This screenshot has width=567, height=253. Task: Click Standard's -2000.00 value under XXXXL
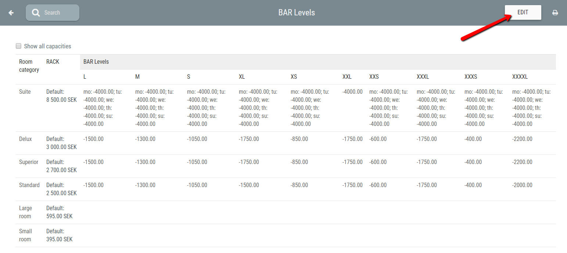(x=522, y=185)
